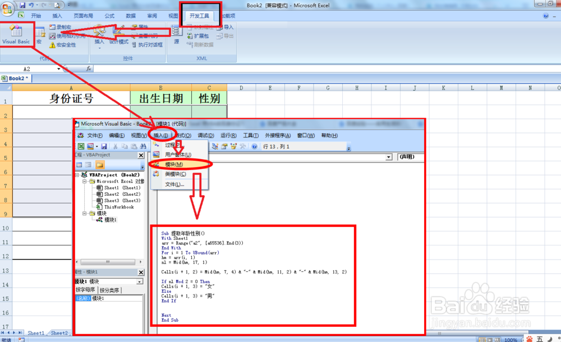Select Sheet1 (Sheet1) in project tree
Viewport: 561px width, 342px height.
pyautogui.click(x=118, y=188)
